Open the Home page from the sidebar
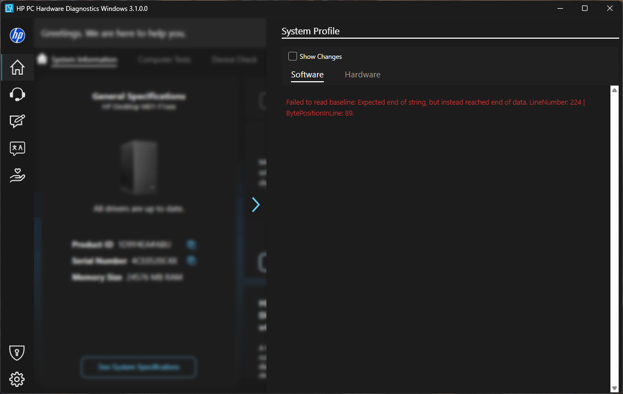The height and width of the screenshot is (394, 623). click(17, 67)
